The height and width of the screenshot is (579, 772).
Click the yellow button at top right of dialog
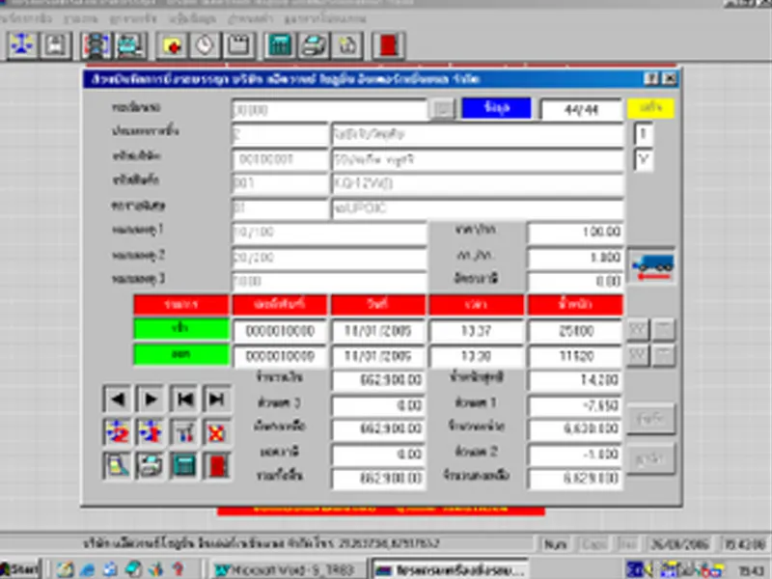point(650,108)
